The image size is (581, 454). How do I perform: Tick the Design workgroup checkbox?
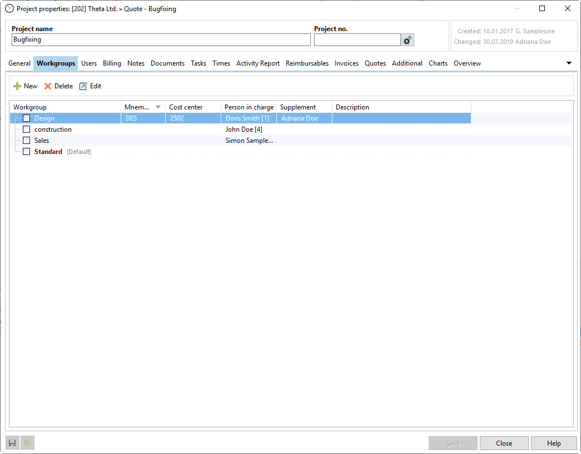[26, 118]
